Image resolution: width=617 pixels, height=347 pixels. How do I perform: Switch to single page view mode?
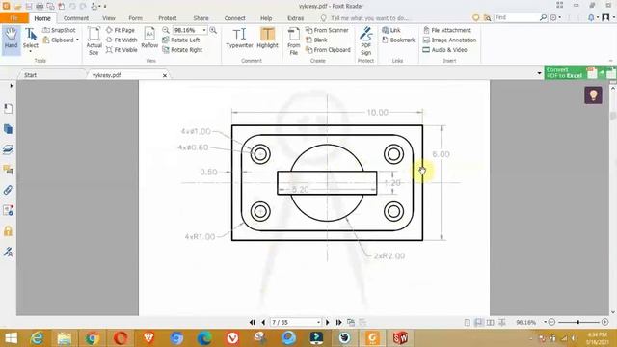tap(467, 322)
